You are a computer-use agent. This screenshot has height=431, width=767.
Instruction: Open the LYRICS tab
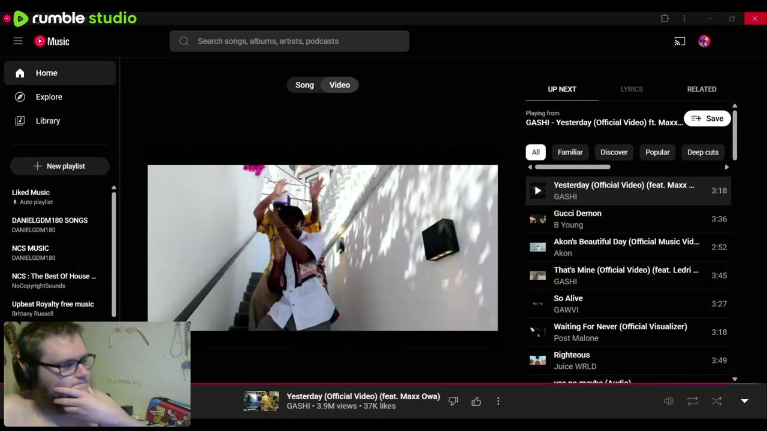[632, 89]
